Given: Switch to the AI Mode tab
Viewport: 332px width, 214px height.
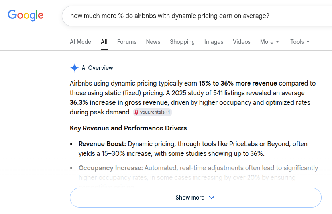Looking at the screenshot, I should pyautogui.click(x=81, y=42).
